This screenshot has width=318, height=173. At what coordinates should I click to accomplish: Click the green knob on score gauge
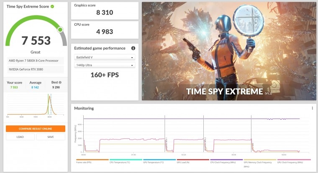(x=60, y=30)
